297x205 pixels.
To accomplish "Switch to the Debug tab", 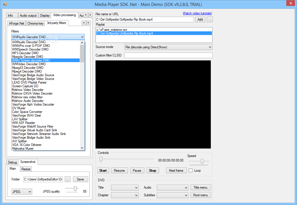I will (x=12, y=162).
